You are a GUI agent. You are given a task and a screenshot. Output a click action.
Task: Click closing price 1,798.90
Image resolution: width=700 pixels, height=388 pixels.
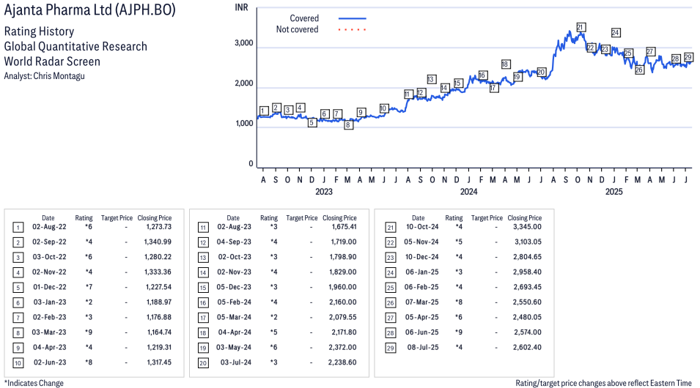pyautogui.click(x=343, y=257)
